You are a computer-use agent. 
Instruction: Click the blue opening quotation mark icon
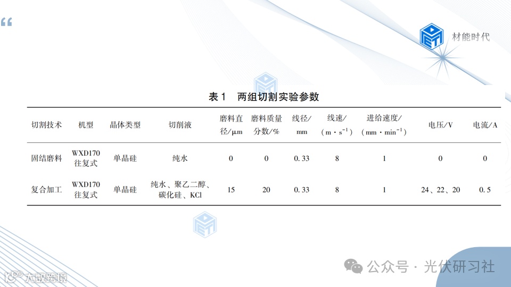6,22
